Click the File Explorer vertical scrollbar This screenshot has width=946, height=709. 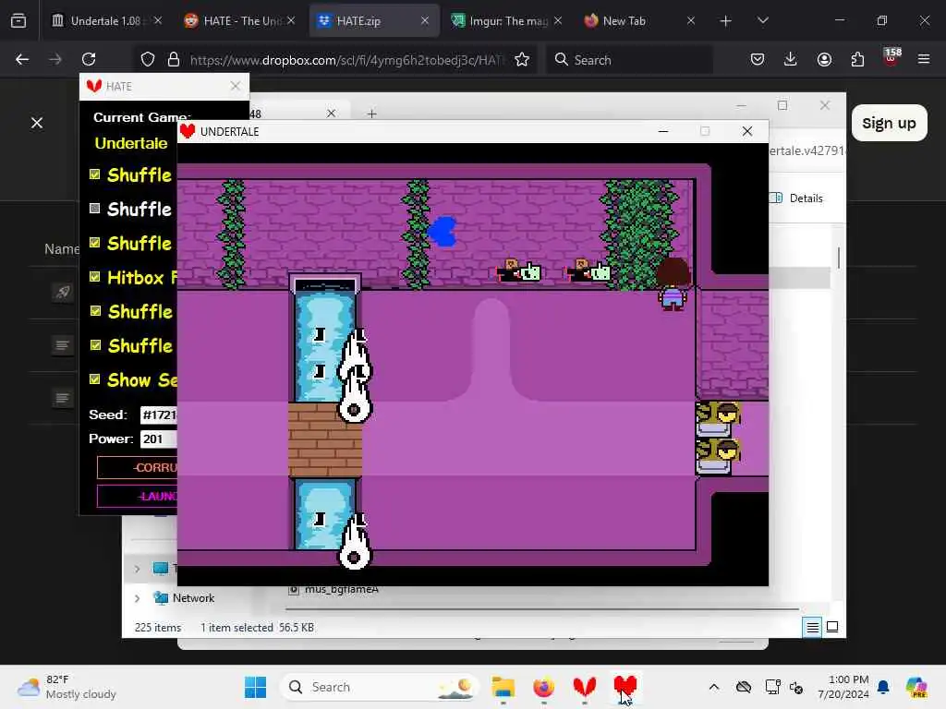click(839, 258)
